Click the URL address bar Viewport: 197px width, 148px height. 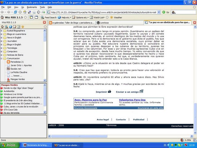click(x=104, y=12)
